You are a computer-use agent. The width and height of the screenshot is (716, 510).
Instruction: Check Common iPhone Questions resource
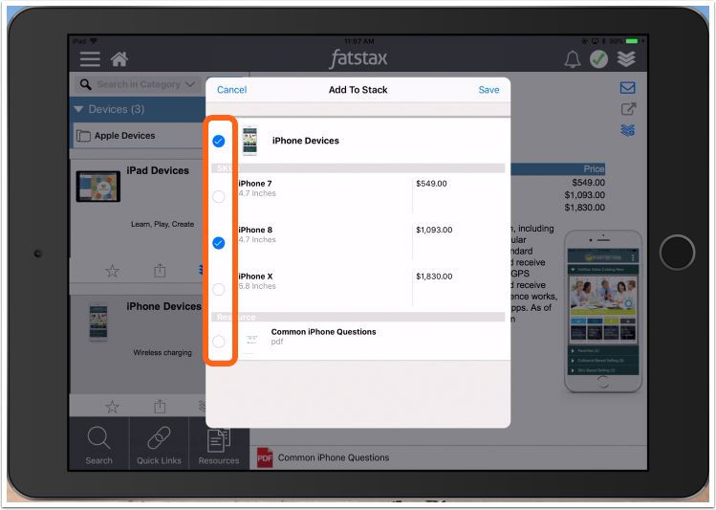(219, 341)
